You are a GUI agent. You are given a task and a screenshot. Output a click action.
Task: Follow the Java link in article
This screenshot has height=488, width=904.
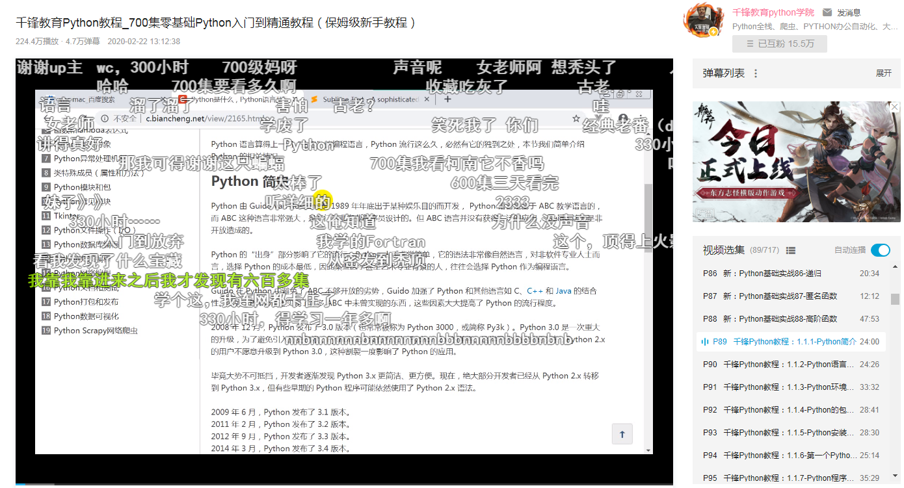click(563, 291)
